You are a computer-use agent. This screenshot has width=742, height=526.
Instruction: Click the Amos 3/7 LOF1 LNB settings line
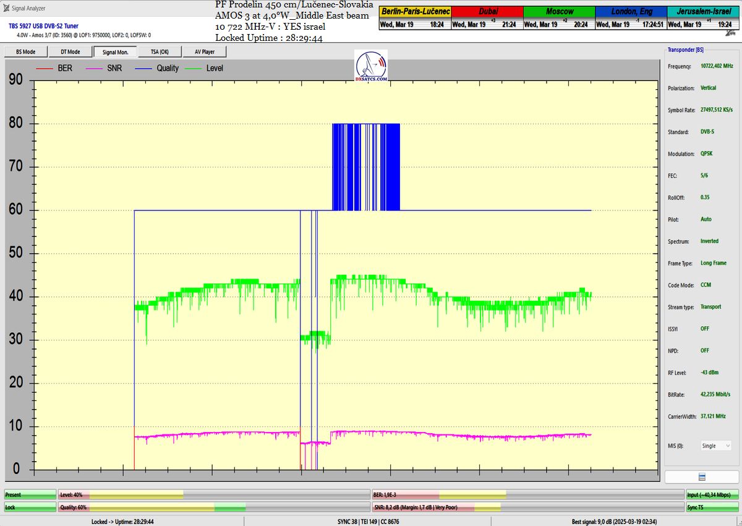click(x=83, y=35)
